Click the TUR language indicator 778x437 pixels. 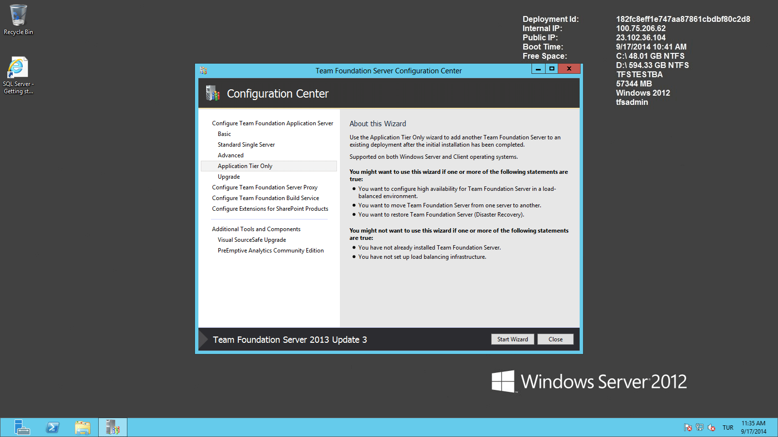[x=728, y=427]
